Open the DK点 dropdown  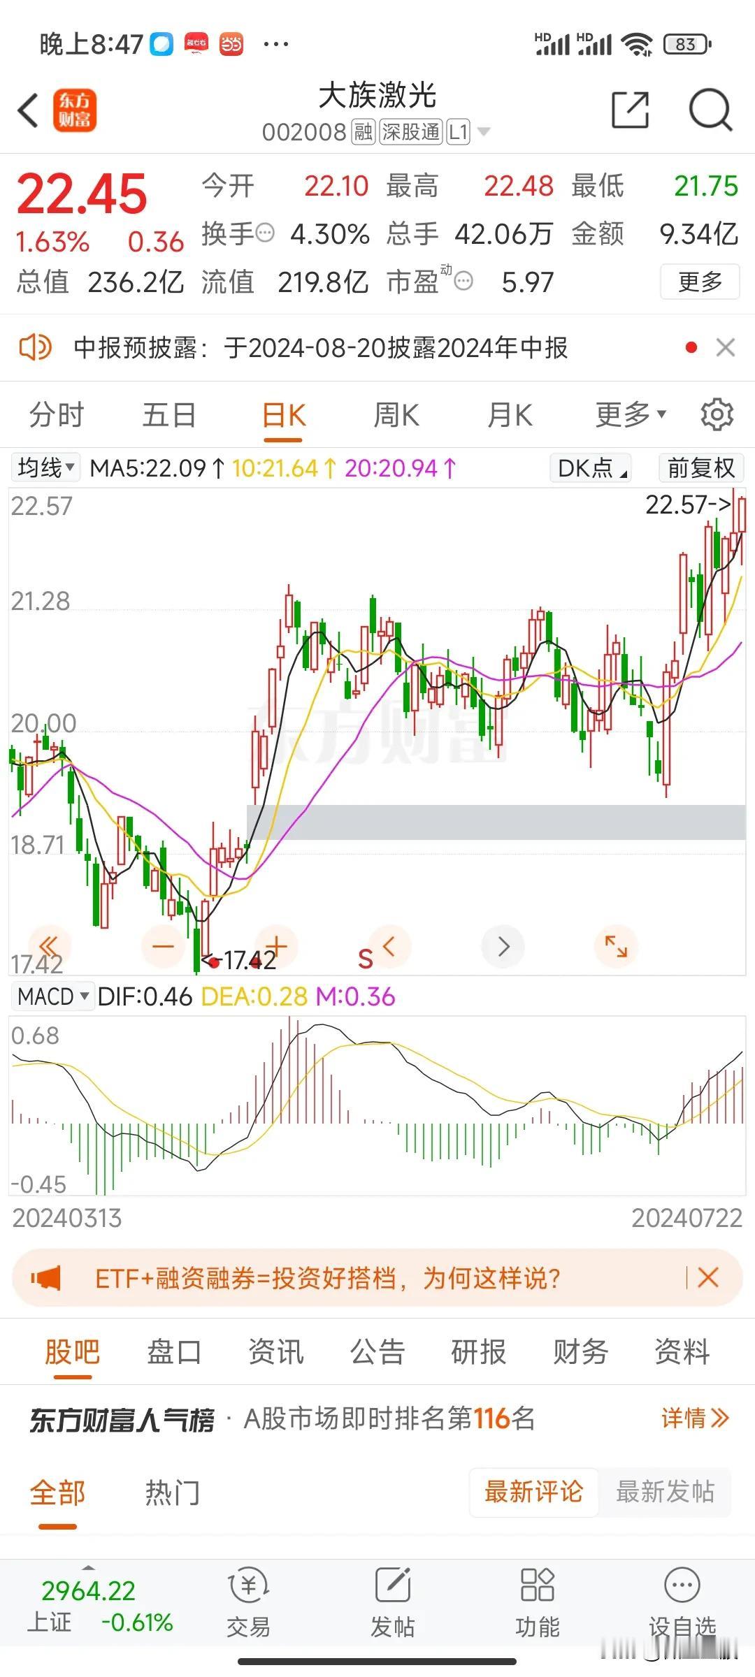point(591,467)
